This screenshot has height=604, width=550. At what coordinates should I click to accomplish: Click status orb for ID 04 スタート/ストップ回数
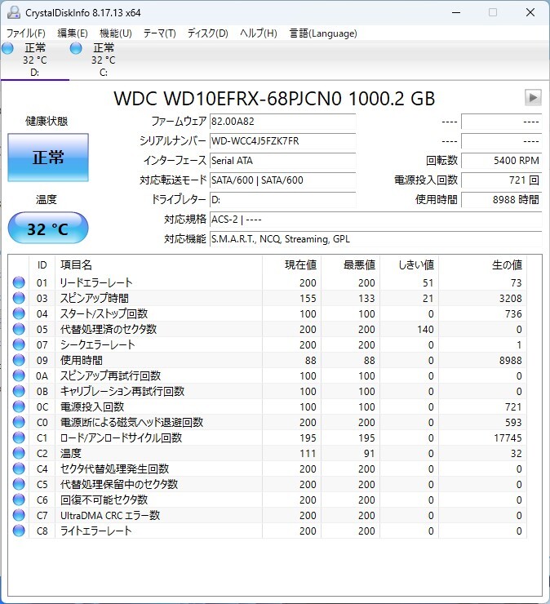[19, 313]
